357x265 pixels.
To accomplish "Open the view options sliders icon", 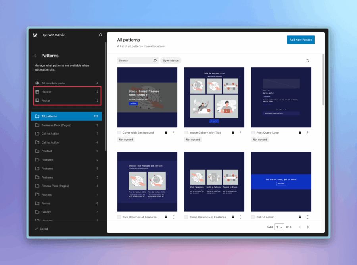I will (307, 61).
